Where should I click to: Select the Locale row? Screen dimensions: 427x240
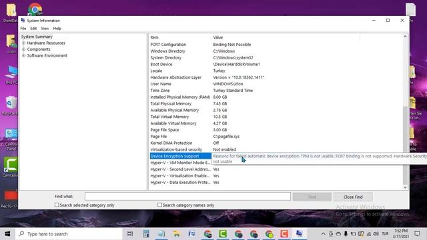pyautogui.click(x=276, y=71)
